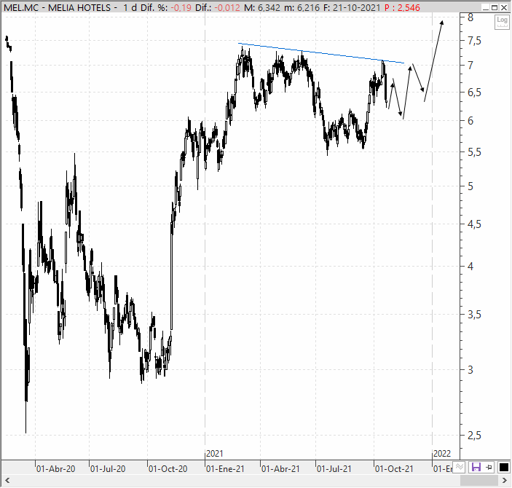Click the left scrollbar arrow
The width and height of the screenshot is (512, 488).
pyautogui.click(x=7, y=481)
